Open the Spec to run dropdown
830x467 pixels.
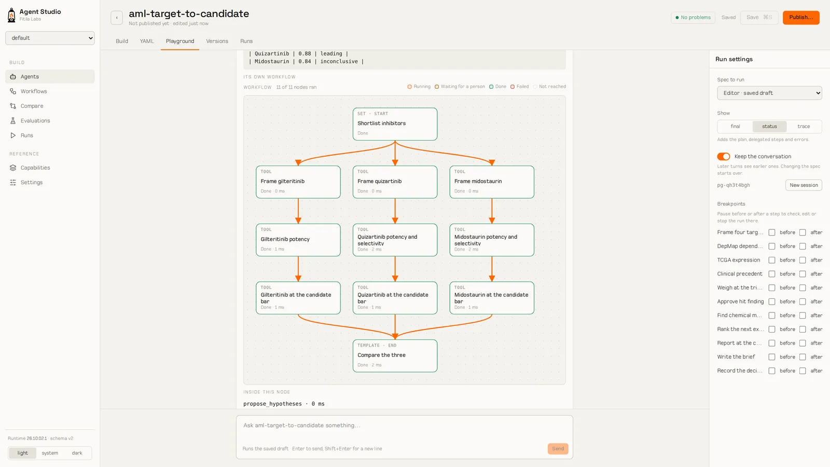click(769, 93)
